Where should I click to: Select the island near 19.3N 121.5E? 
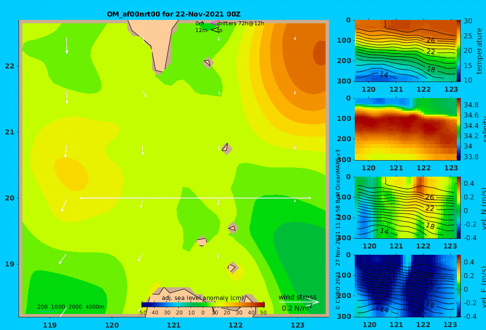coord(202,241)
